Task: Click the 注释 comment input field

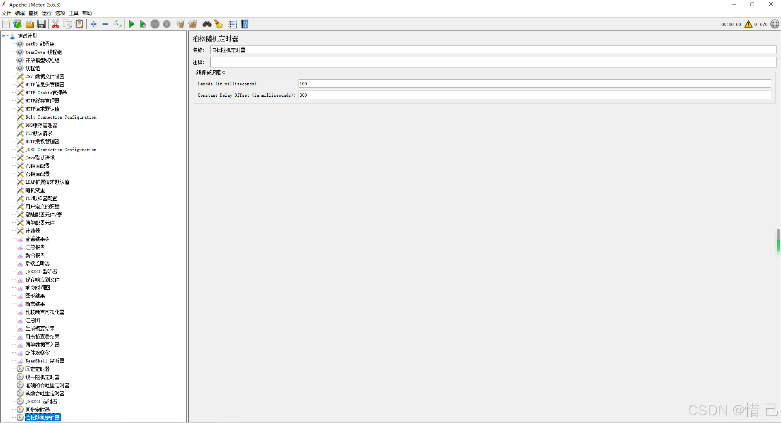Action: (x=493, y=62)
